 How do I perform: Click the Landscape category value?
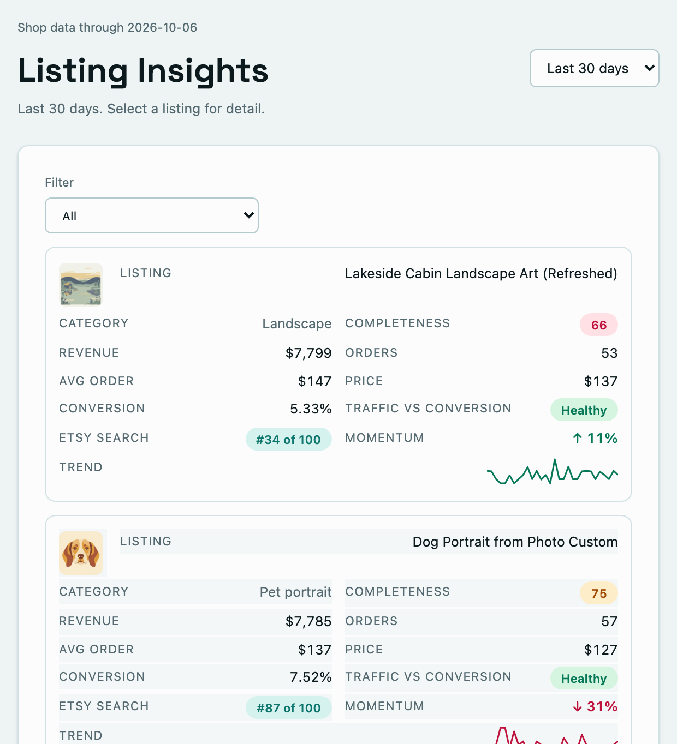297,323
